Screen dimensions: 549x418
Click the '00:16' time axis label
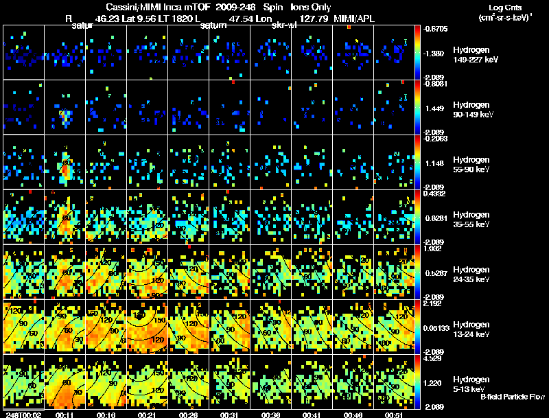tap(106, 415)
